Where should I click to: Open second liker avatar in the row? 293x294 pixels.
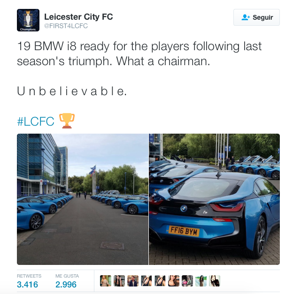click(x=119, y=281)
